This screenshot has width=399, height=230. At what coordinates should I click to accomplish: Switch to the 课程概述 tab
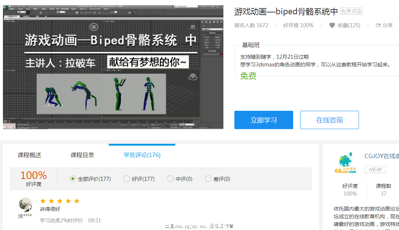click(x=29, y=155)
